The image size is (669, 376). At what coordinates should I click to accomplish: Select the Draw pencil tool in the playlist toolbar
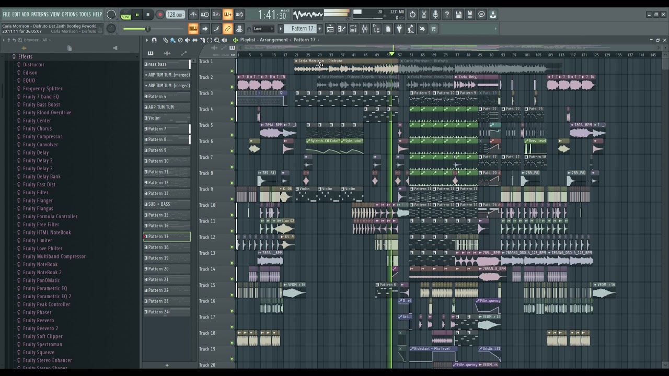coord(166,40)
